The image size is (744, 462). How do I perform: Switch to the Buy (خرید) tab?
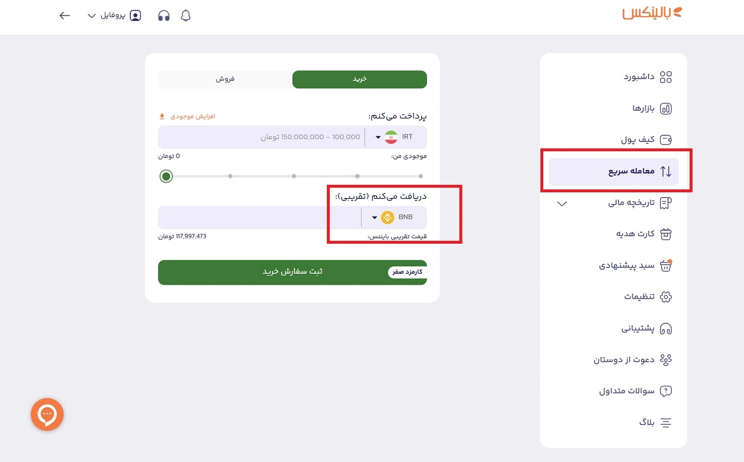coord(359,79)
